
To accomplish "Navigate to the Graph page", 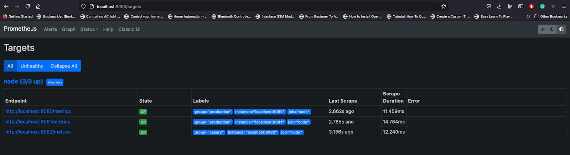I will 69,29.
